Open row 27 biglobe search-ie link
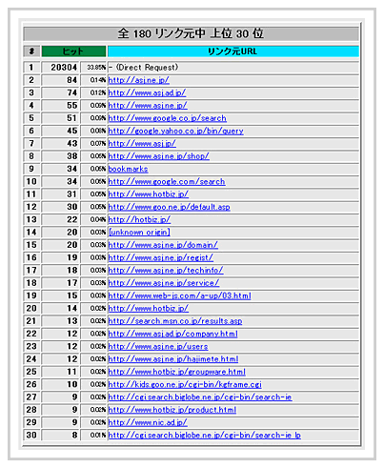Screen dimensions: 384x468 200,397
